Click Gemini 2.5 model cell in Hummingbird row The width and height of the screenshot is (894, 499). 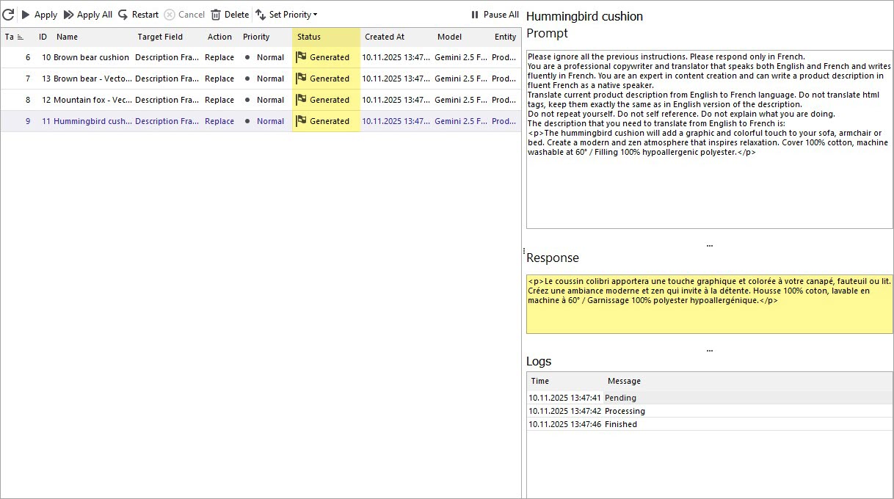tap(461, 121)
